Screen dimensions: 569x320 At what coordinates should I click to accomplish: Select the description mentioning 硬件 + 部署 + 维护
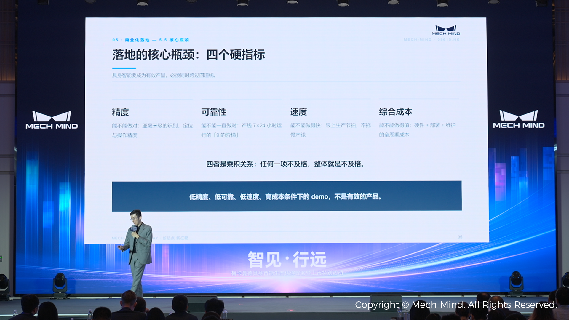417,130
